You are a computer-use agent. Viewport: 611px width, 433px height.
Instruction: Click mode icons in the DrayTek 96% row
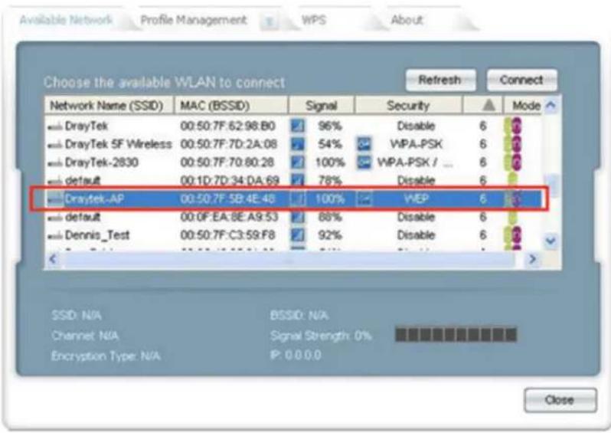pos(513,126)
